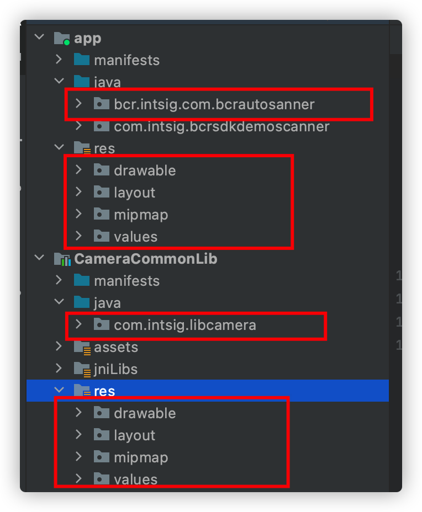This screenshot has height=512, width=422.
Task: Select CameraCommonLib manifests folder
Action: click(x=127, y=281)
